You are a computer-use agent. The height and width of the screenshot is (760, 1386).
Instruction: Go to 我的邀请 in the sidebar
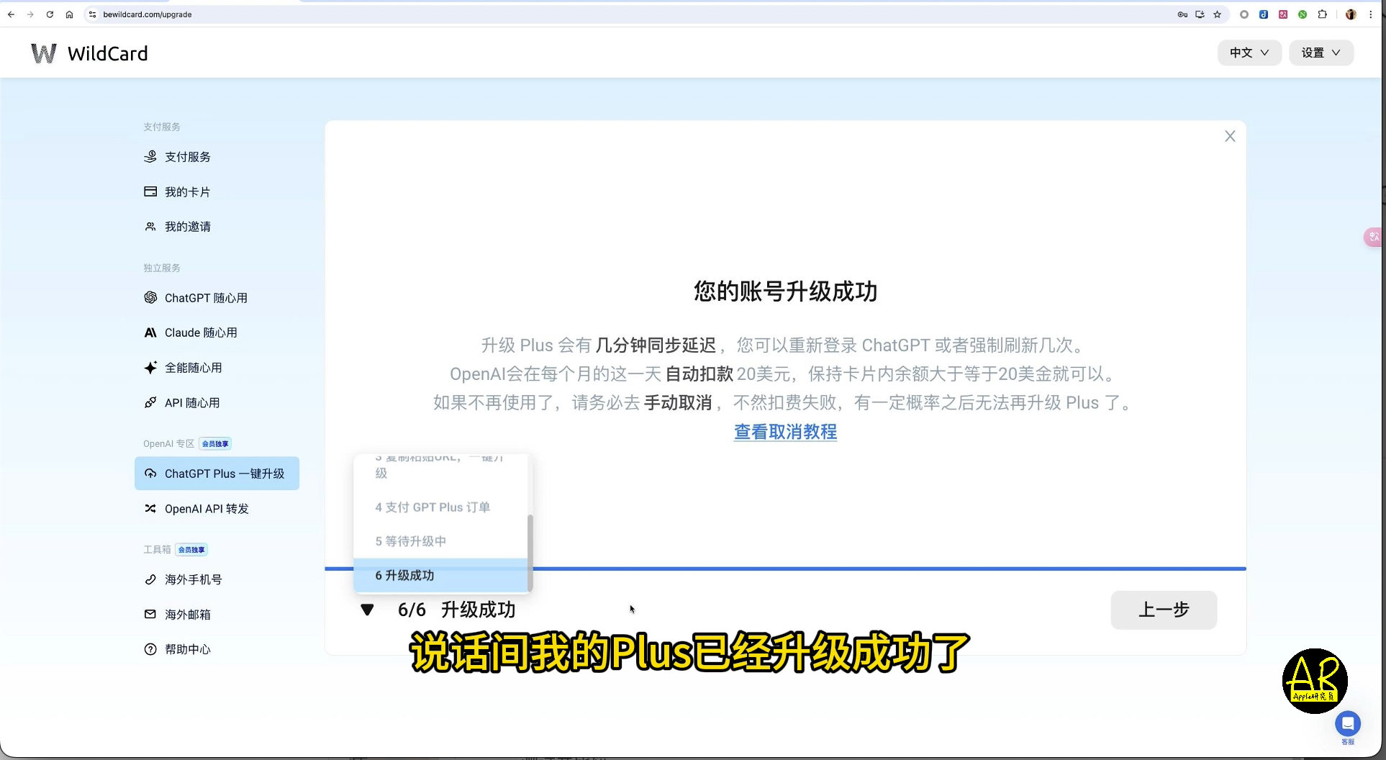177,227
